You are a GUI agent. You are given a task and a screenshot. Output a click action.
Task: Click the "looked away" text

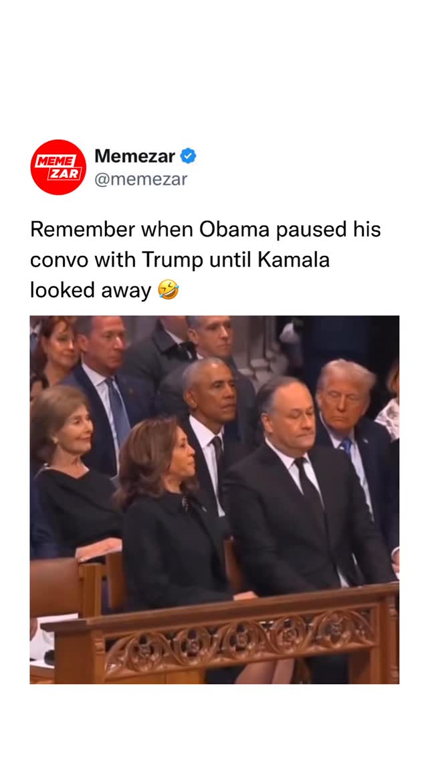(91, 291)
